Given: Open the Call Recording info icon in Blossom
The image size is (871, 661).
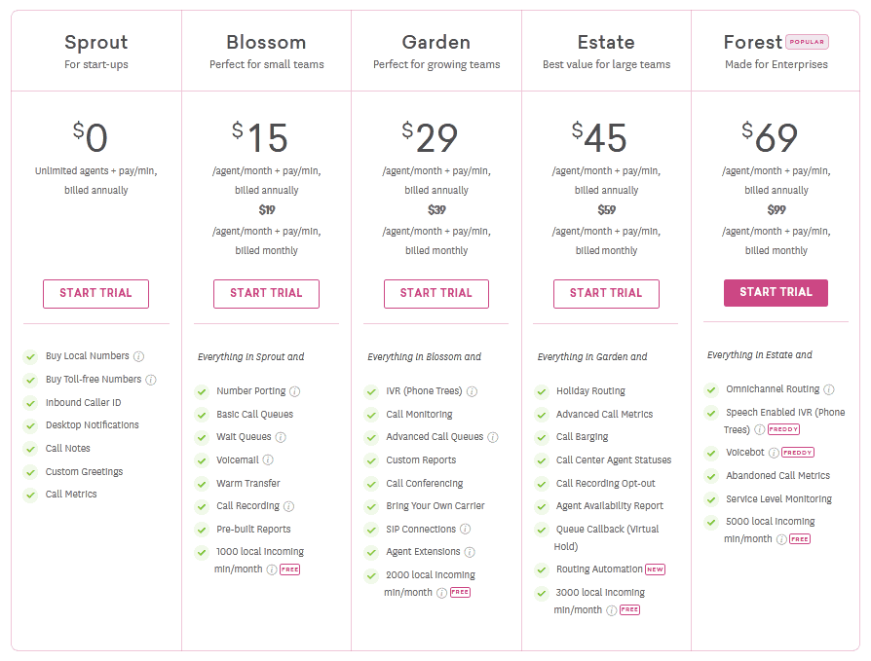Looking at the screenshot, I should tap(288, 506).
